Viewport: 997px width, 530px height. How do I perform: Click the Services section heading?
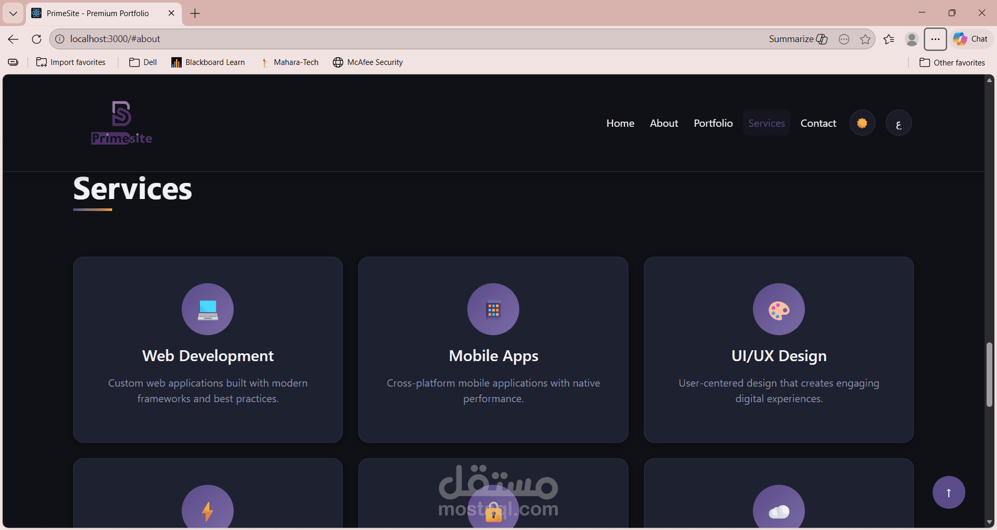pyautogui.click(x=132, y=189)
